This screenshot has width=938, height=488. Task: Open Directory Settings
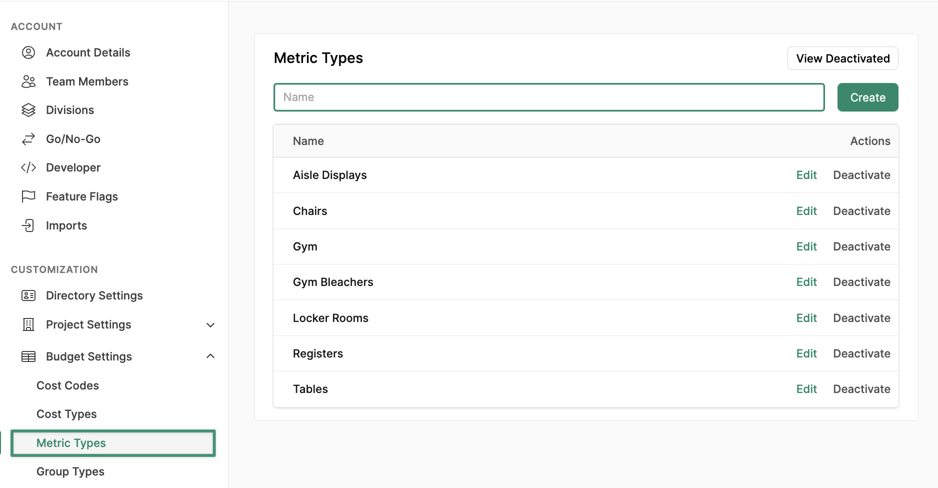pos(94,295)
